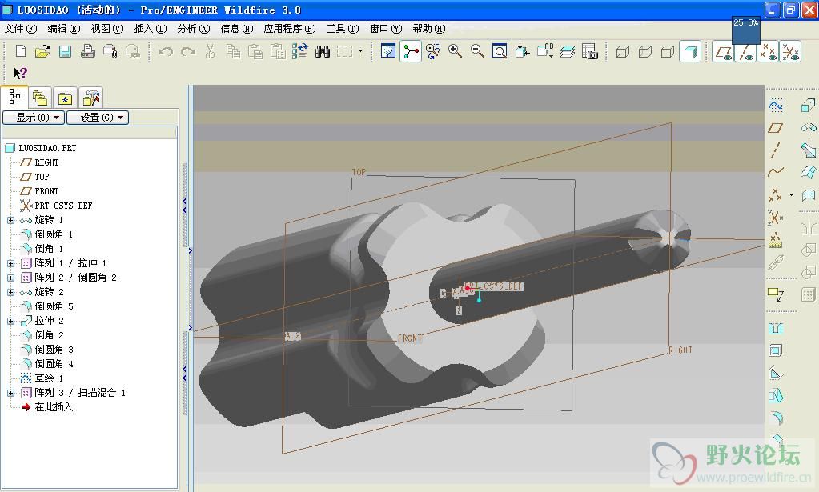Switch display to hidden line mode

645,51
